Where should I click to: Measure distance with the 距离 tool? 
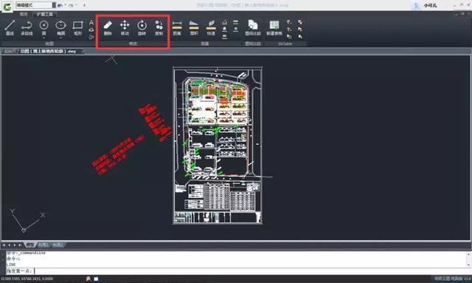[177, 28]
